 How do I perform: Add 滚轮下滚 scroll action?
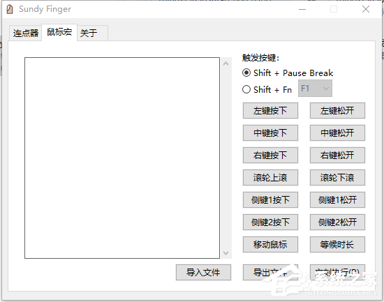(x=337, y=177)
